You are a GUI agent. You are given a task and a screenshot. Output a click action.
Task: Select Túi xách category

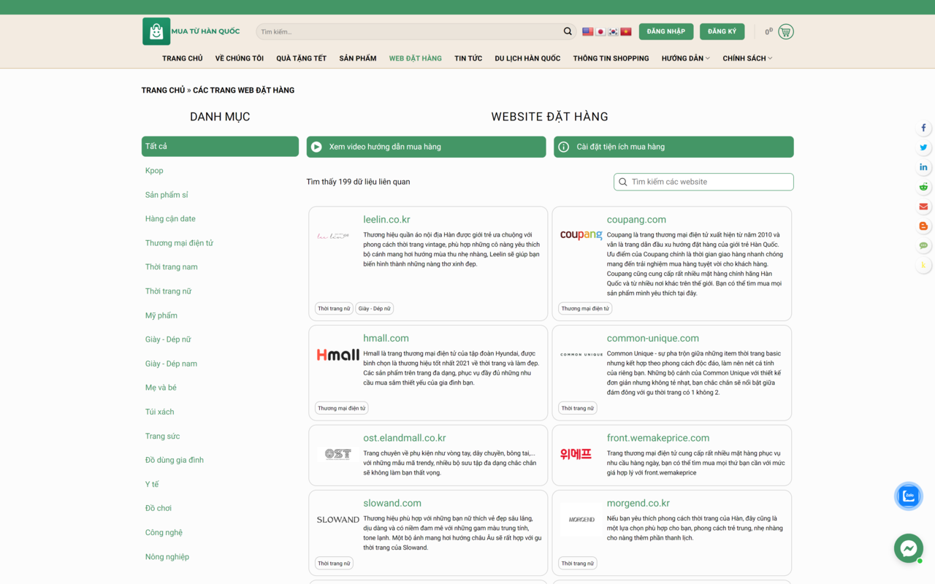click(x=159, y=412)
